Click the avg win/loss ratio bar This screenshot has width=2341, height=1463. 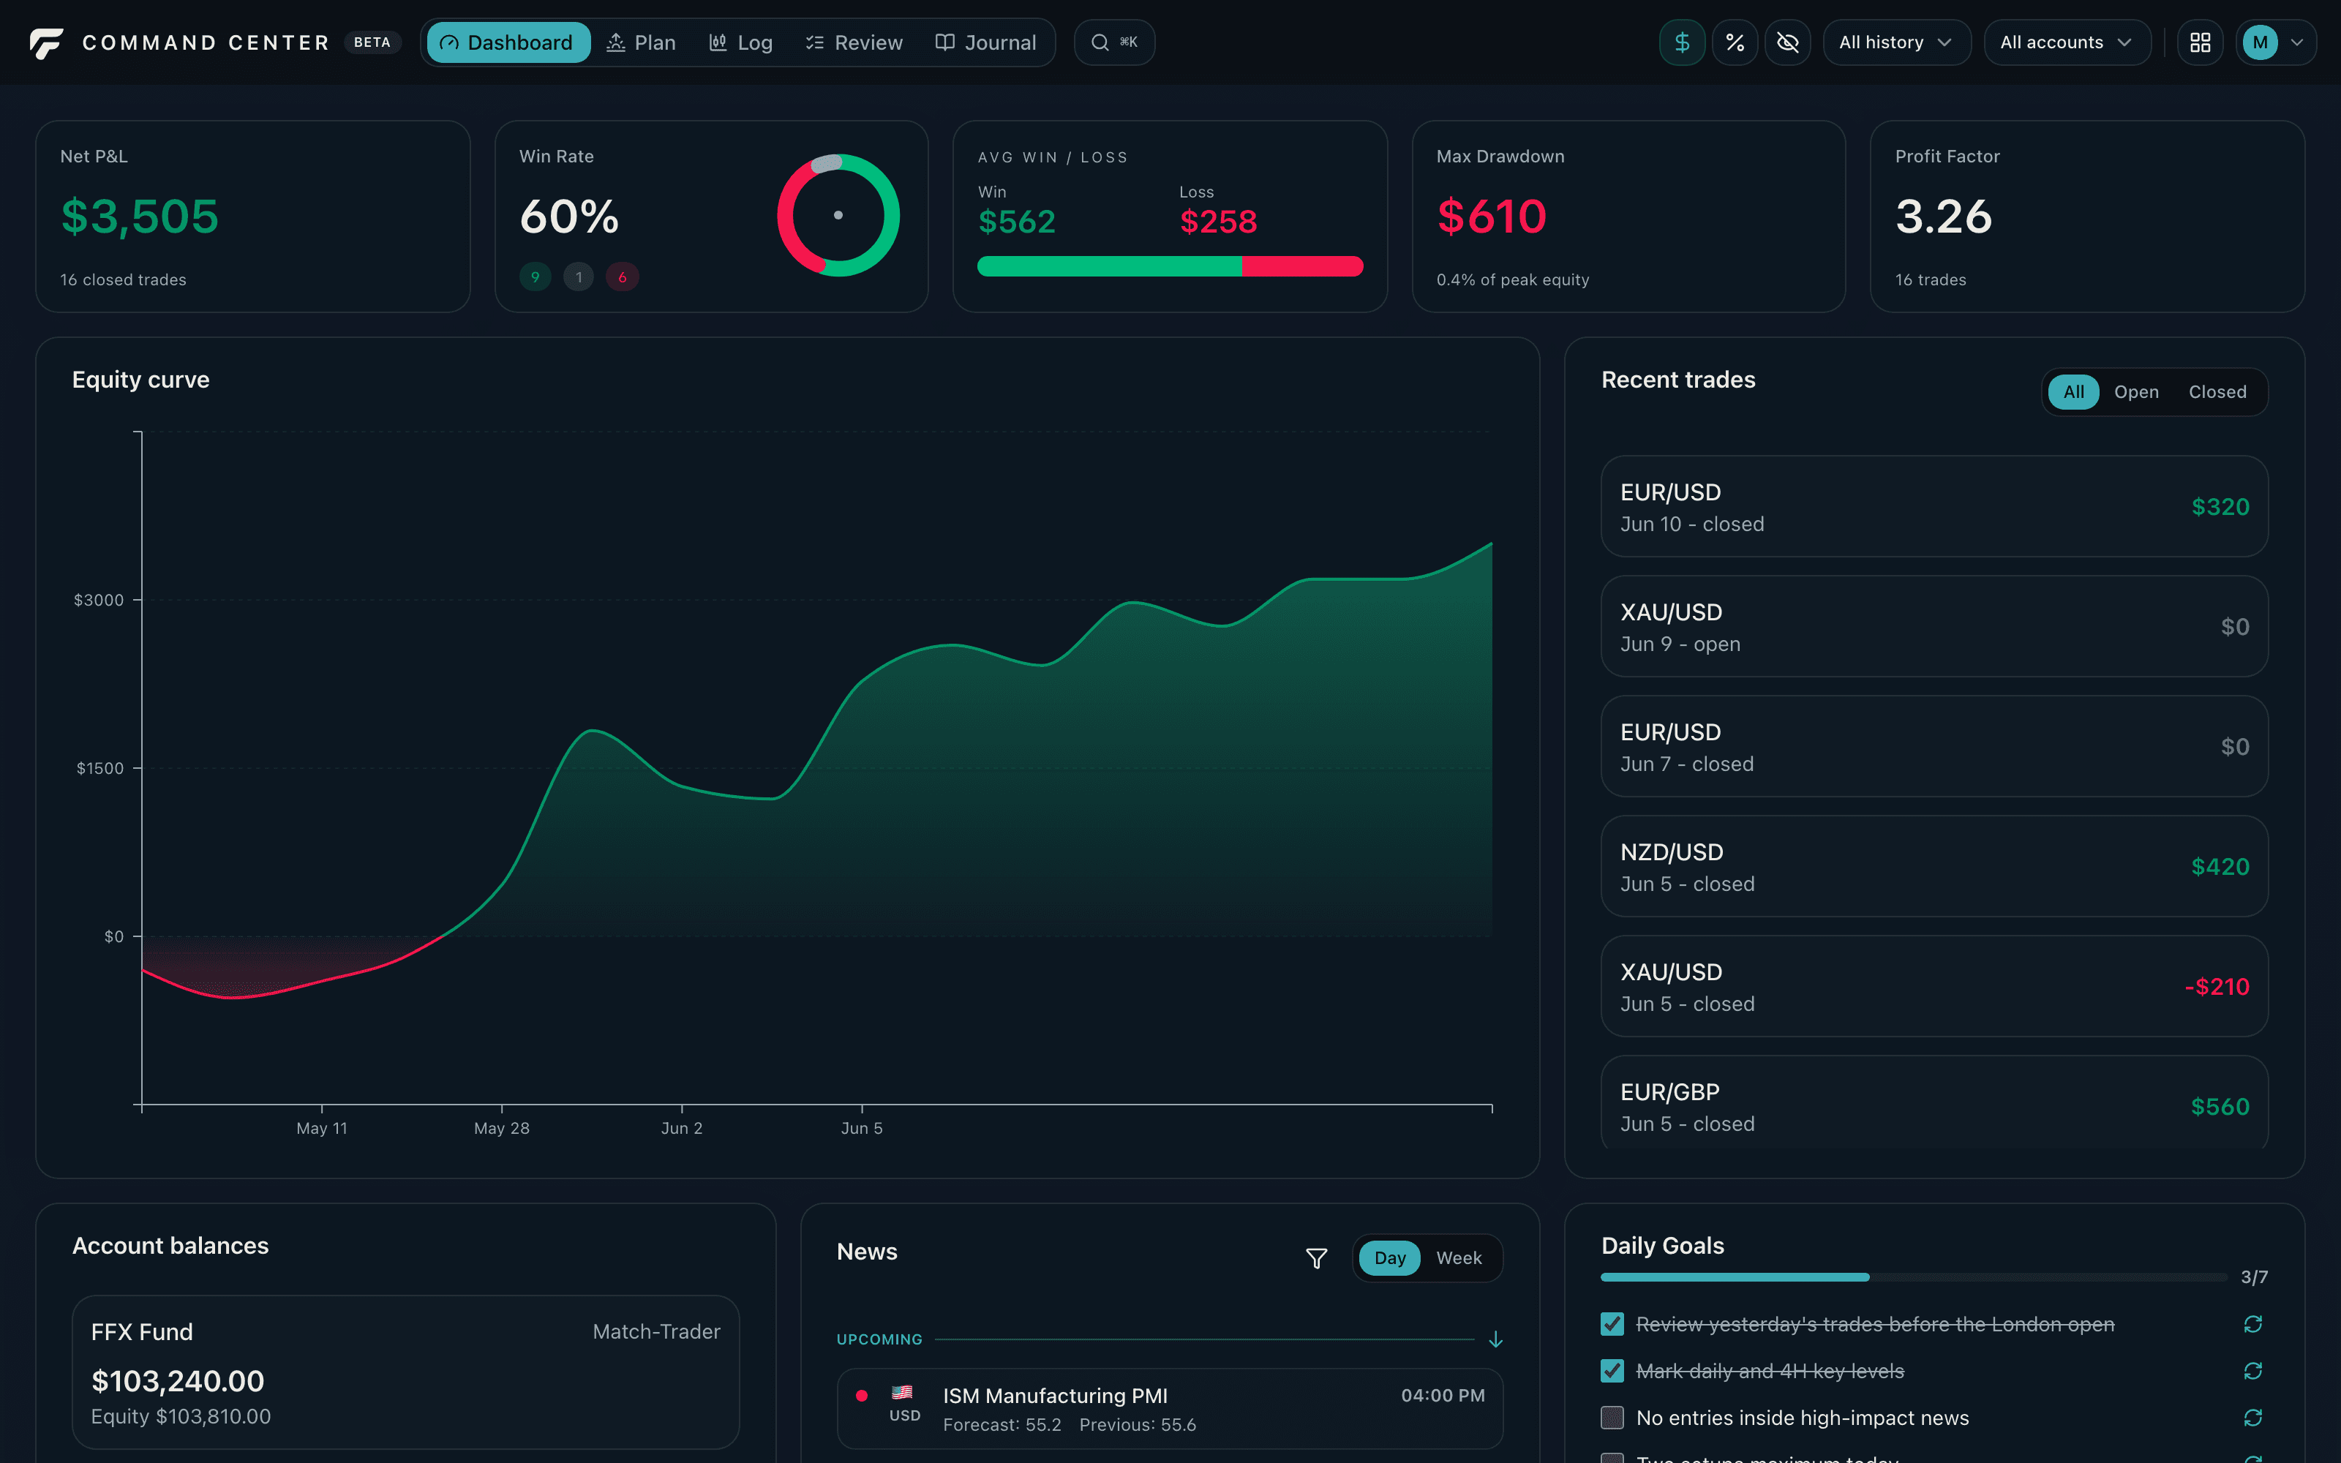1170,266
